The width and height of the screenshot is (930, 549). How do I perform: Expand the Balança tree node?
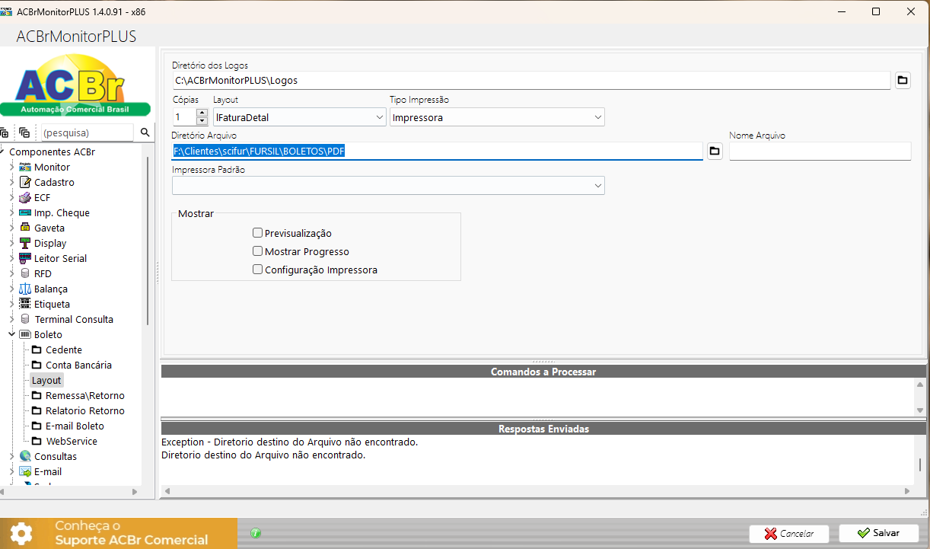[x=11, y=289]
